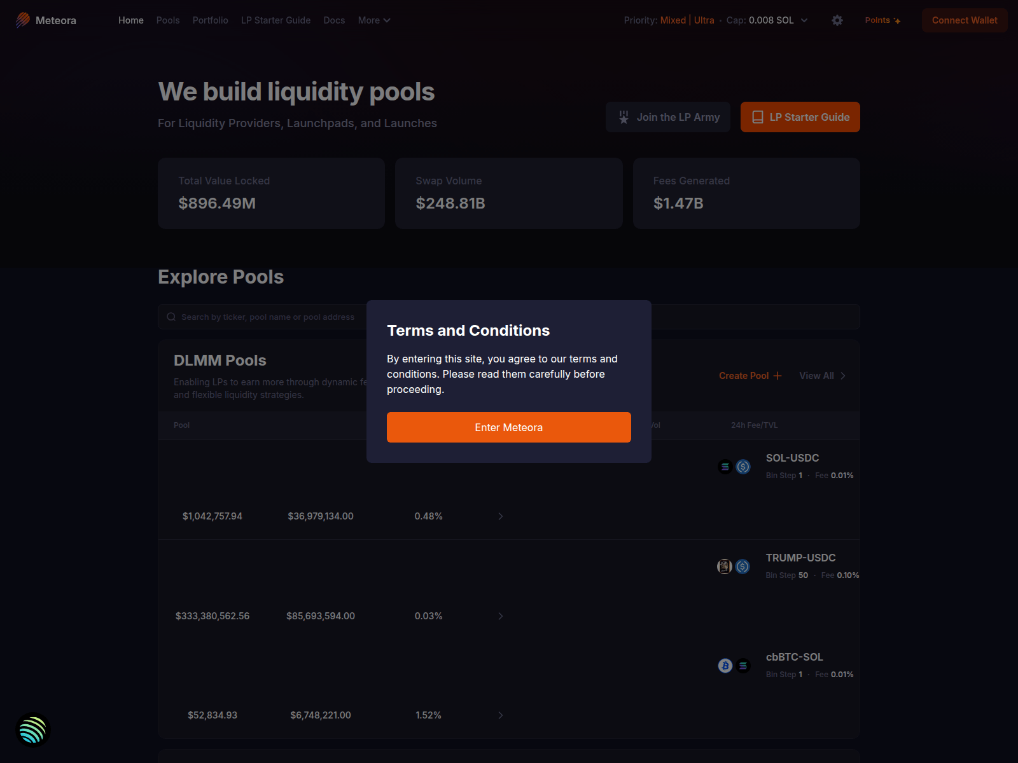The height and width of the screenshot is (763, 1018).
Task: Go to the Pools nav tab
Action: (168, 20)
